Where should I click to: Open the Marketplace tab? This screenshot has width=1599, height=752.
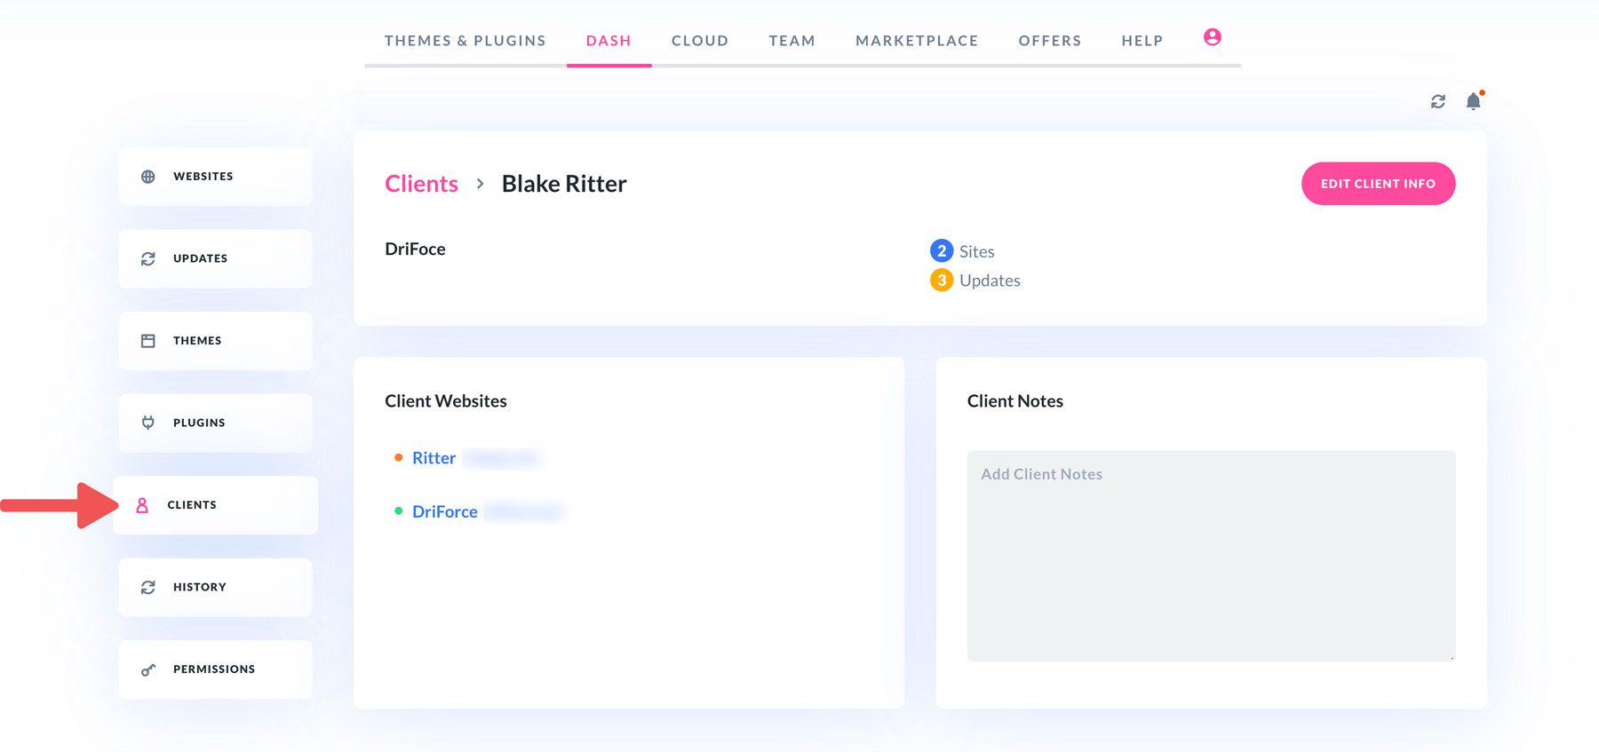916,41
